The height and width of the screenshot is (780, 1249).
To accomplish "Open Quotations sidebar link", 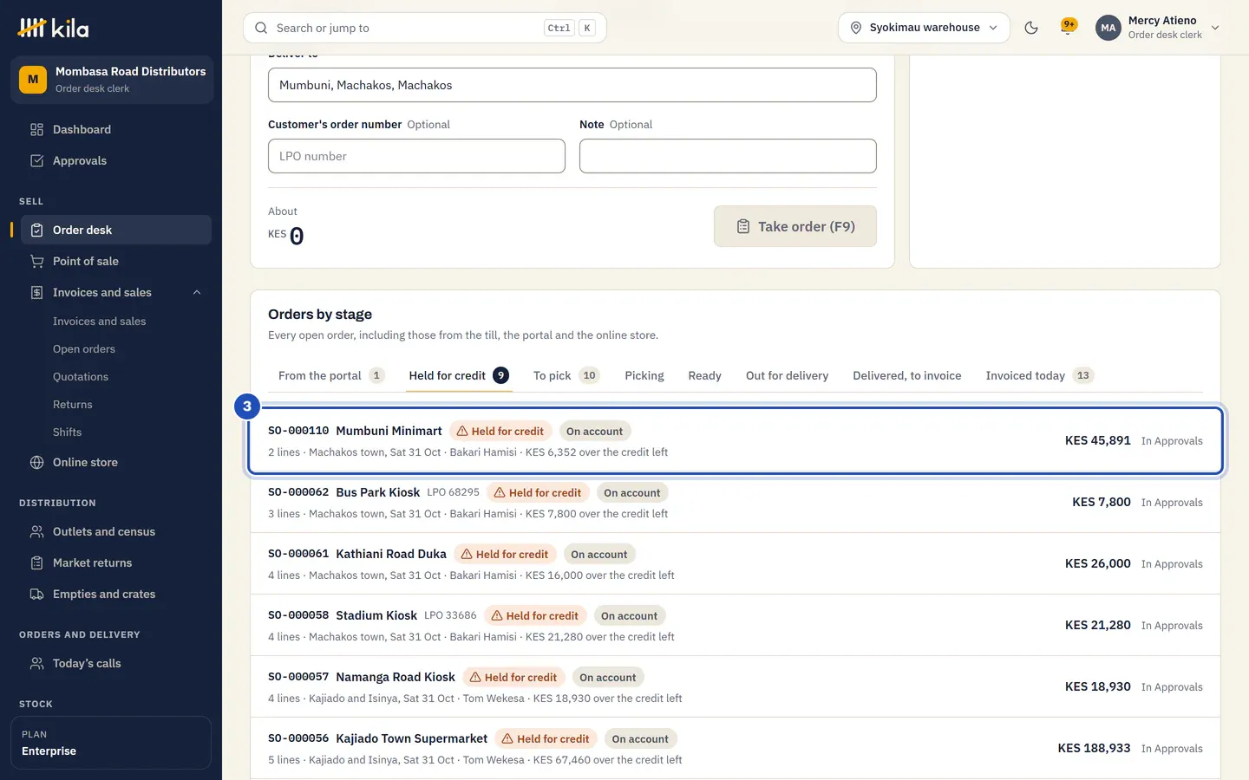I will click(81, 377).
